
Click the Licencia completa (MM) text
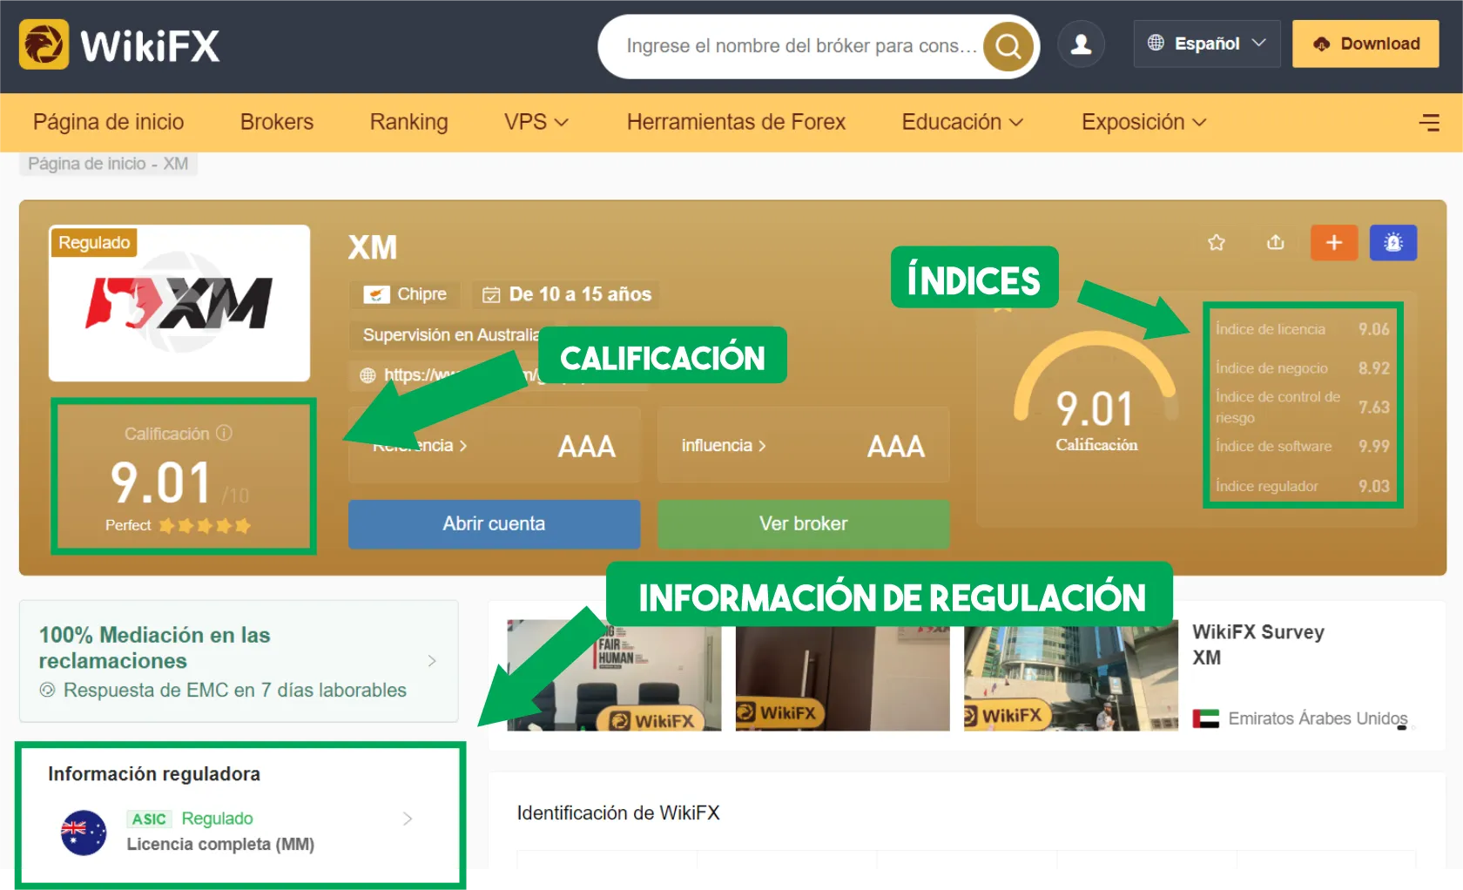click(220, 844)
